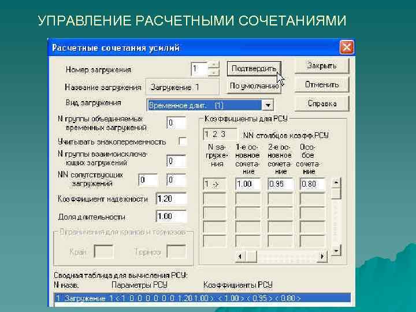The height and width of the screenshot is (312, 416).
Task: Click the Закрыть button
Action: point(322,65)
